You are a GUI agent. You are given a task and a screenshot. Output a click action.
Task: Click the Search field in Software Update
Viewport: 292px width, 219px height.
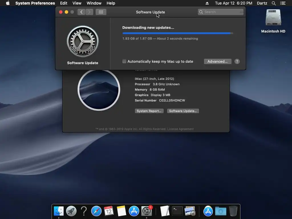click(221, 12)
